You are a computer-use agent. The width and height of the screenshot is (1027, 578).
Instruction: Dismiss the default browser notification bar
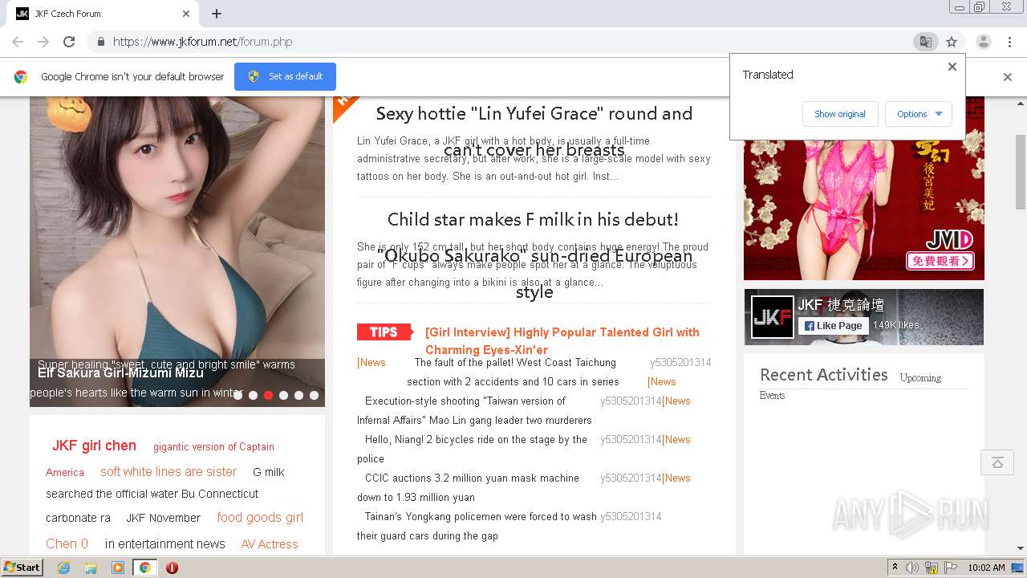coord(1008,77)
